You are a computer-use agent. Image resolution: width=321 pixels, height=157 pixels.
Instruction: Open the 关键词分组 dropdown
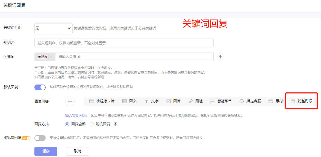(x=54, y=28)
